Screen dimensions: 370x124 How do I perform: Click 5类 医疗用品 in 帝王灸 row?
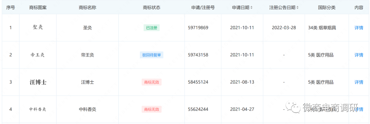coord(321,55)
